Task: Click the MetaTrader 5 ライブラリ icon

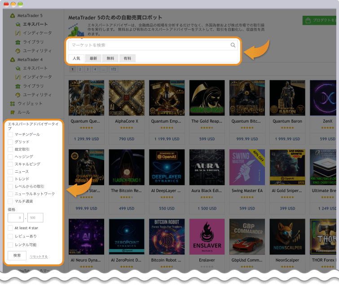Action: pos(18,42)
